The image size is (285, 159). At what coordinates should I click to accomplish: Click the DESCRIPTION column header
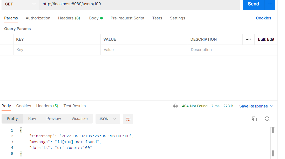203,39
